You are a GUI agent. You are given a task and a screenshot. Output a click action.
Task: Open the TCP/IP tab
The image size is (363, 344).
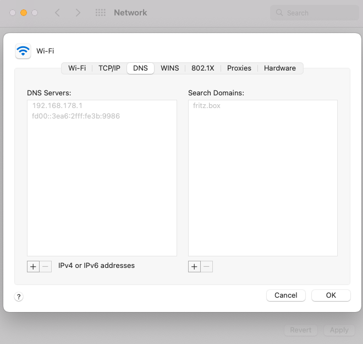(109, 68)
